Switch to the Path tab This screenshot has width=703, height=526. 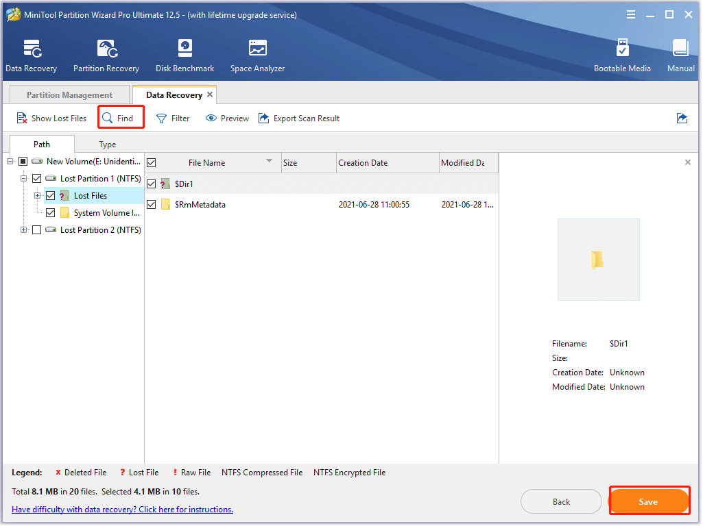tap(42, 144)
